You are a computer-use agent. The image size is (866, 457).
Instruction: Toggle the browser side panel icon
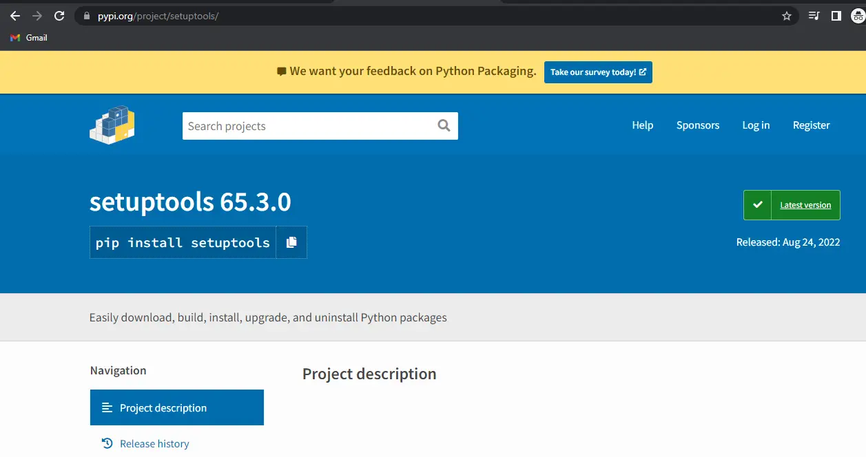tap(836, 16)
